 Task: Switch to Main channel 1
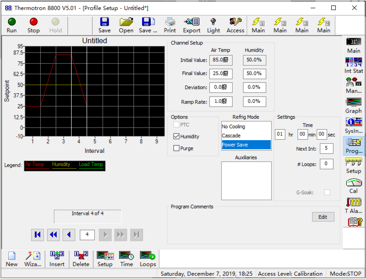coord(258,25)
